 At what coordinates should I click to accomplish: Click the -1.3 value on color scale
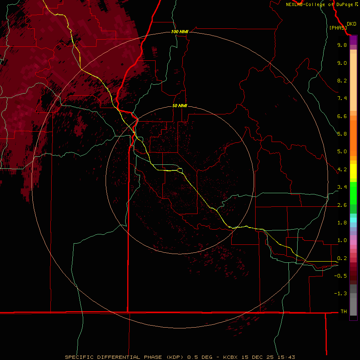(340, 294)
